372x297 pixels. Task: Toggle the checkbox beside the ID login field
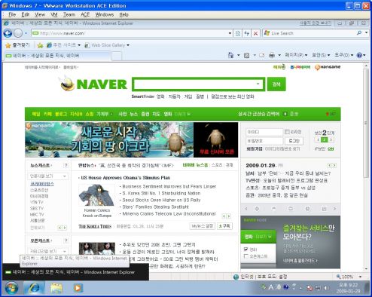287,132
